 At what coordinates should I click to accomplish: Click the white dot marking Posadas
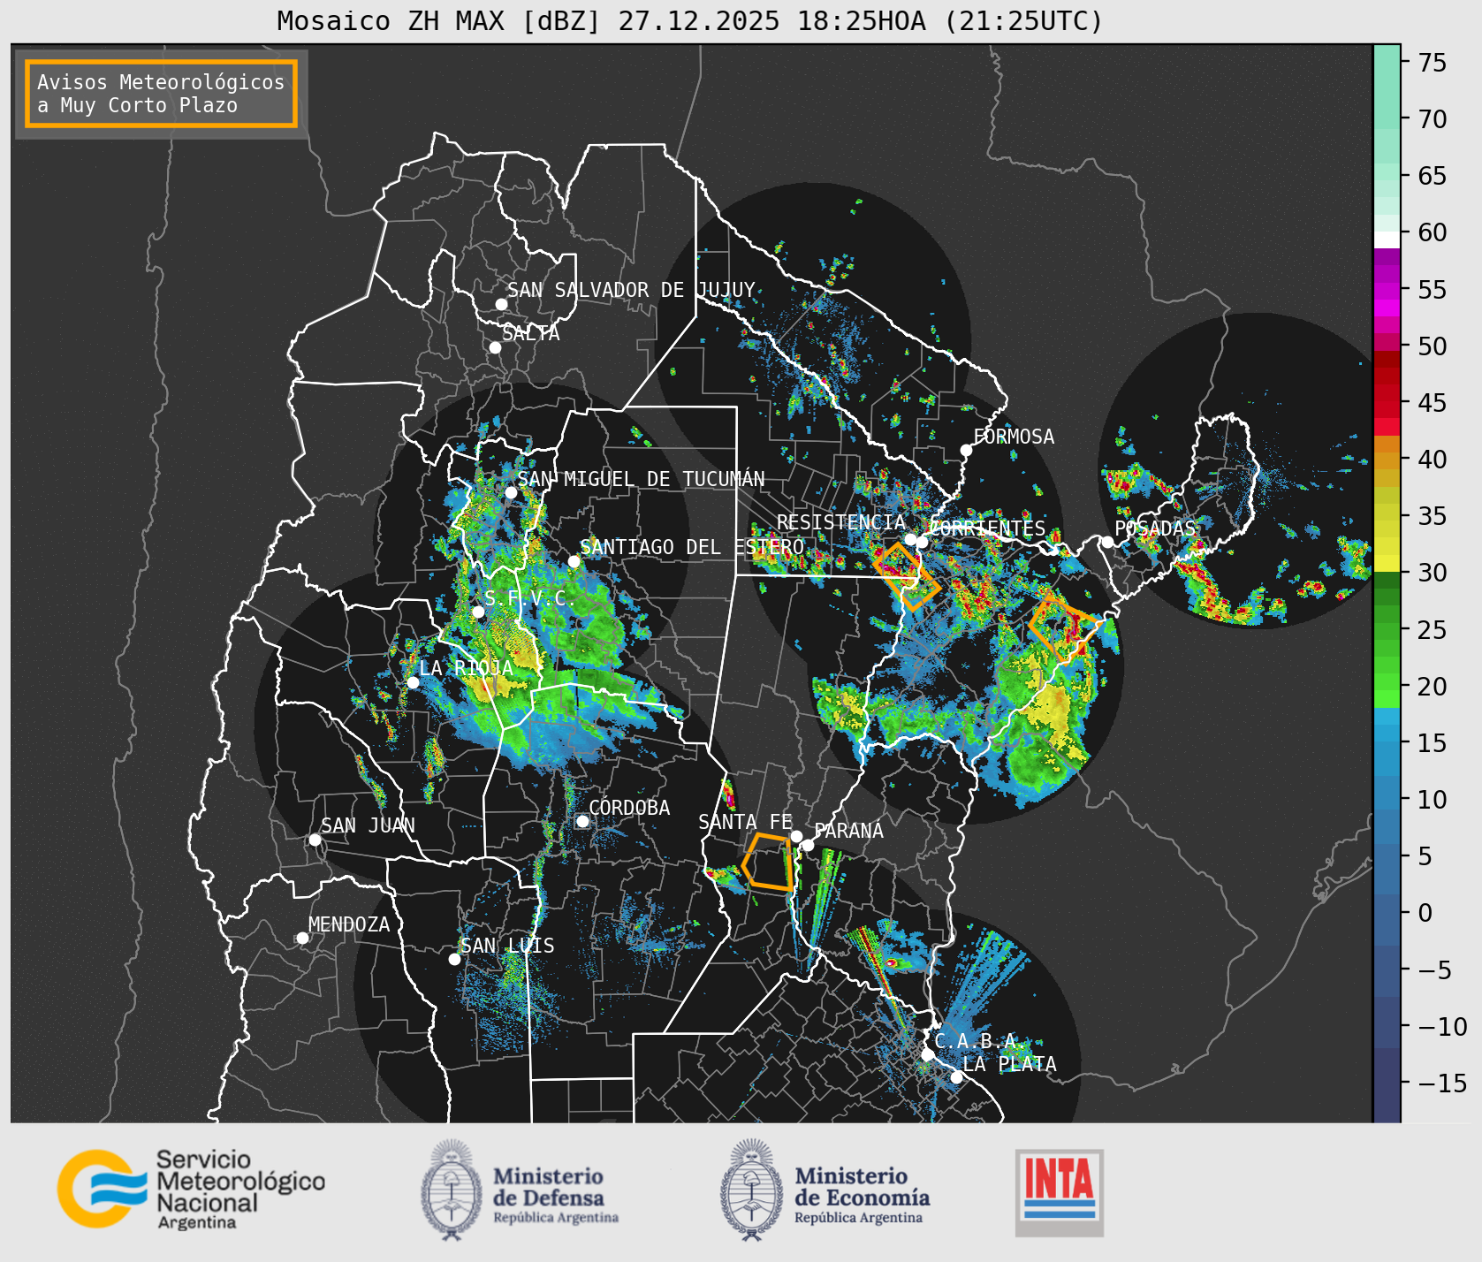1107,542
